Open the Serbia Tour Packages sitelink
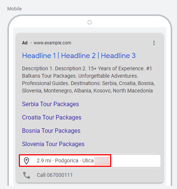 pos(51,104)
